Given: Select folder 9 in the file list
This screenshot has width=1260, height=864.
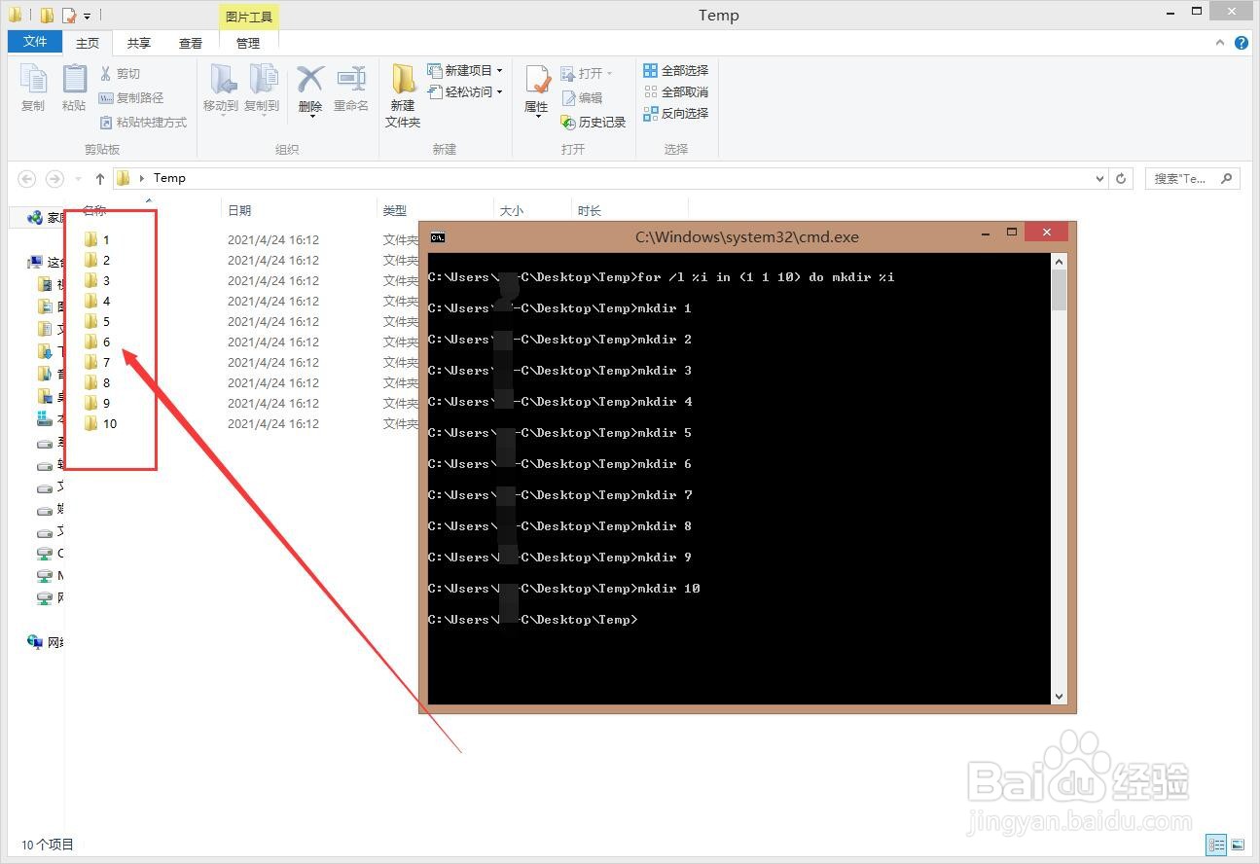Looking at the screenshot, I should [x=95, y=403].
